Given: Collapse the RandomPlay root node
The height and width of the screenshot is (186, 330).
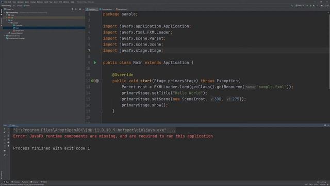Looking at the screenshot, I should 5,12.
